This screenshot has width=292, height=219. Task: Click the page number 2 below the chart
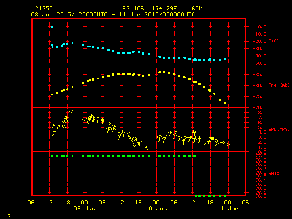(x=9, y=216)
